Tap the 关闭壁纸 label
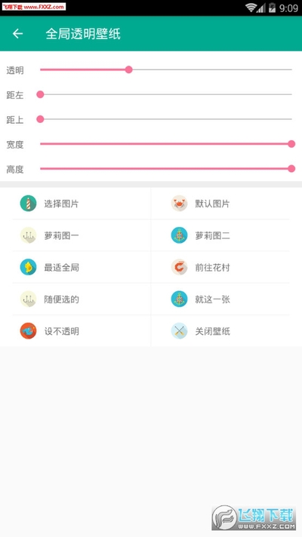 [212, 332]
